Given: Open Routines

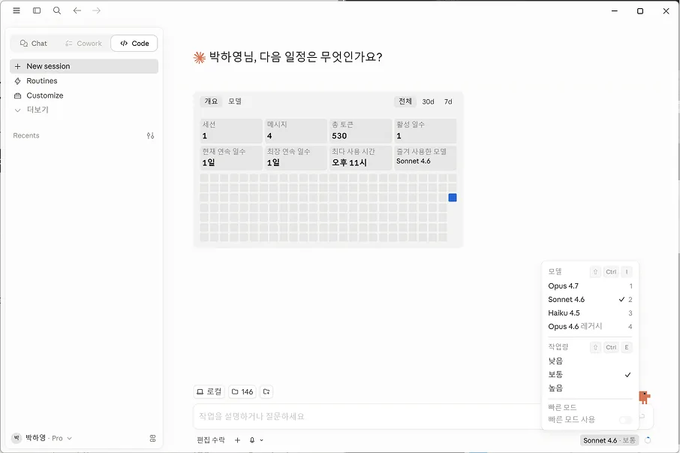Looking at the screenshot, I should [x=84, y=81].
